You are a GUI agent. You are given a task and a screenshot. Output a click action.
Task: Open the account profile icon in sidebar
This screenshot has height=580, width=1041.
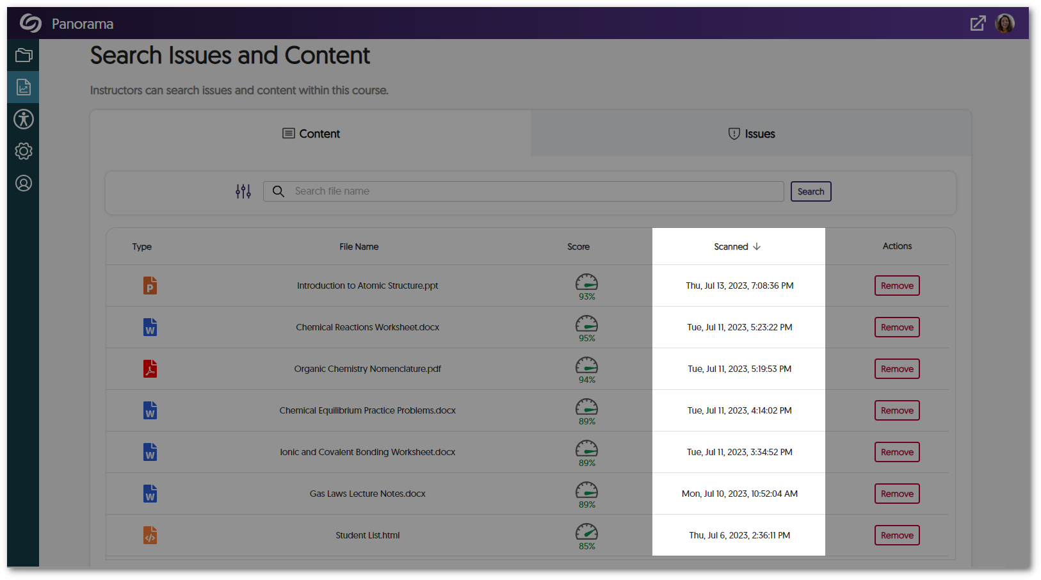(x=23, y=183)
